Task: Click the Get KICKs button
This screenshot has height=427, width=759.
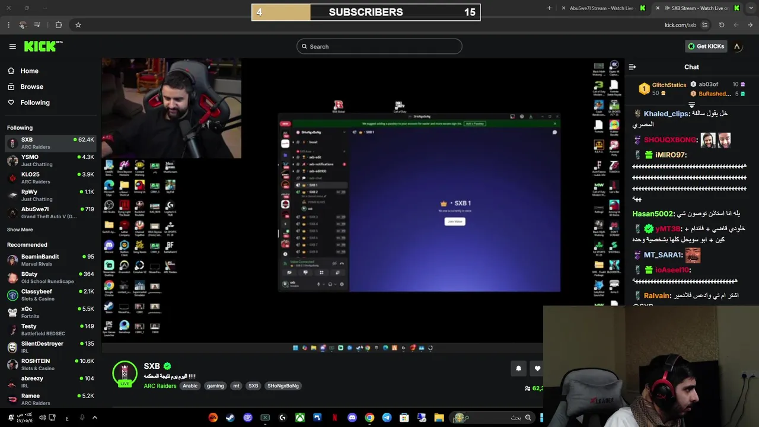Action: [706, 46]
